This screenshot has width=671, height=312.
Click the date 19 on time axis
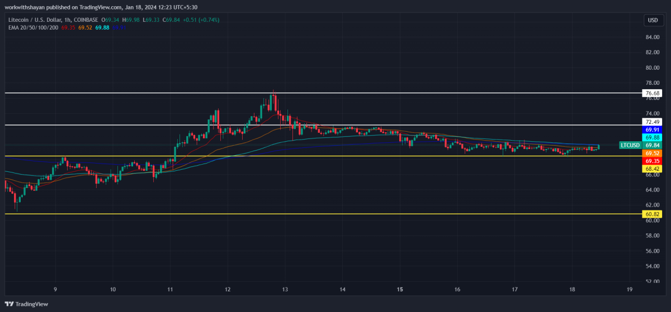pyautogui.click(x=630, y=290)
